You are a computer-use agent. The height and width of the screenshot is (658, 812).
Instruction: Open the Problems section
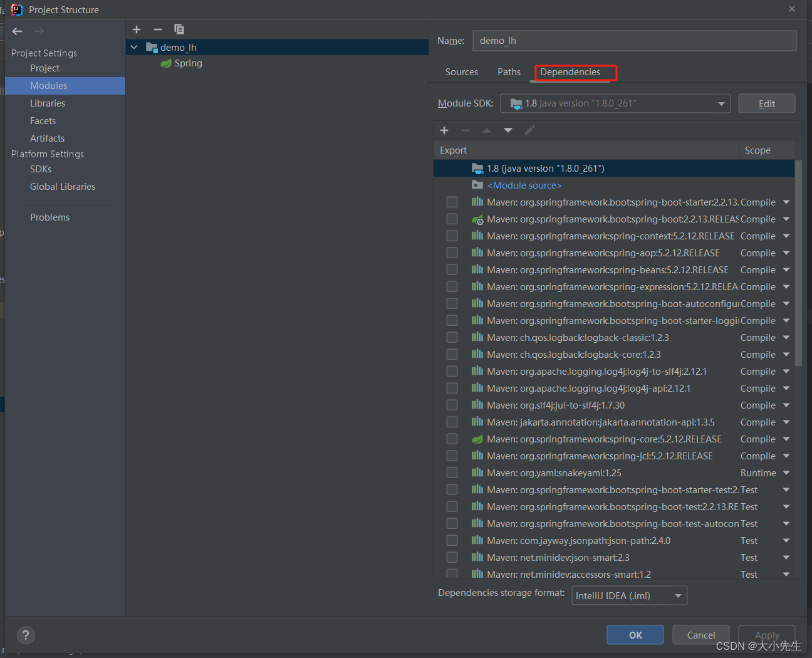[50, 217]
